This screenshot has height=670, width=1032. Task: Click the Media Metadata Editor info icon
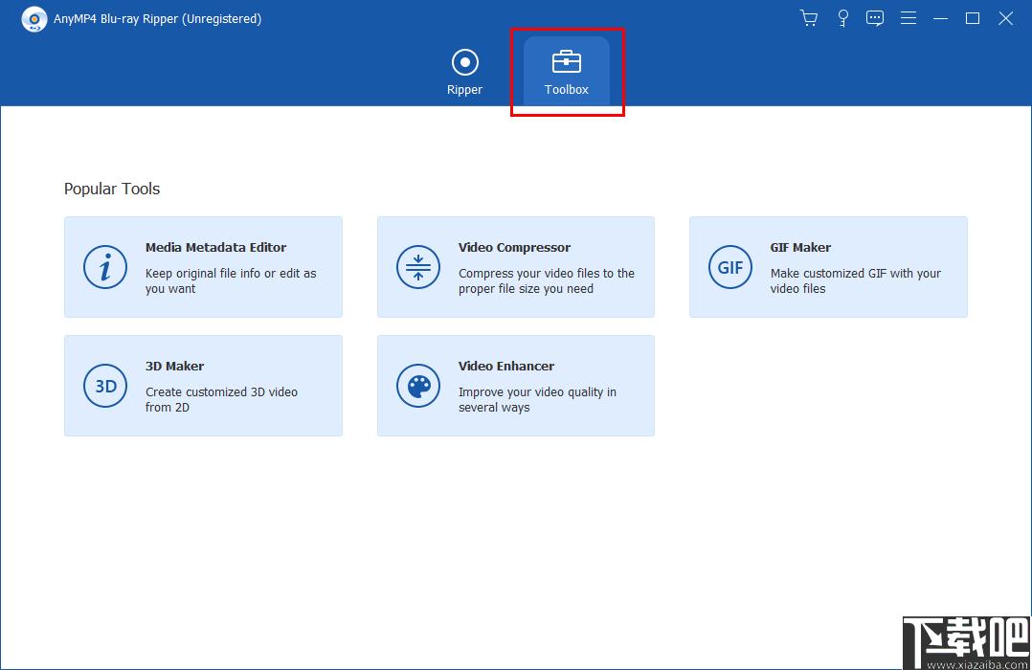click(x=105, y=267)
